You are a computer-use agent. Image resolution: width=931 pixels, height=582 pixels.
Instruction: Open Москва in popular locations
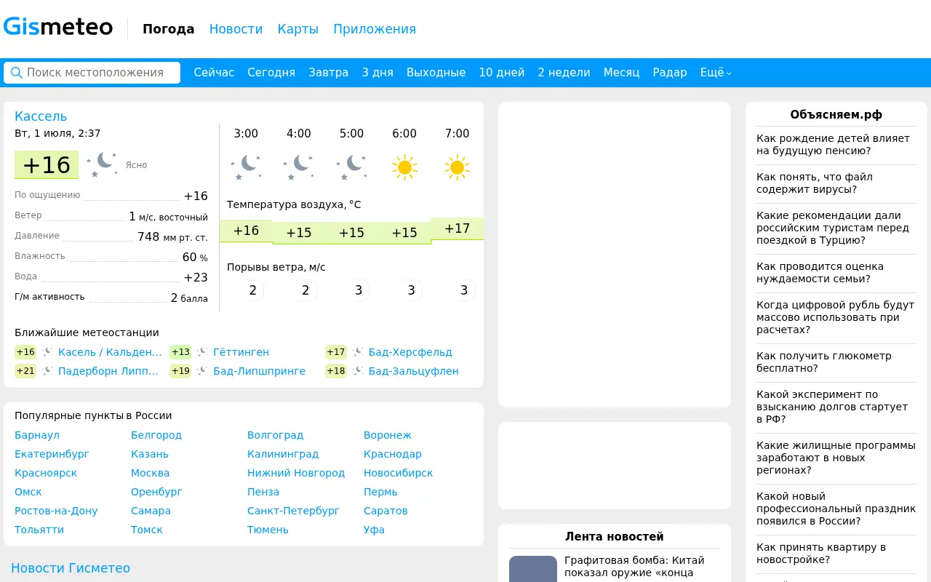click(150, 473)
